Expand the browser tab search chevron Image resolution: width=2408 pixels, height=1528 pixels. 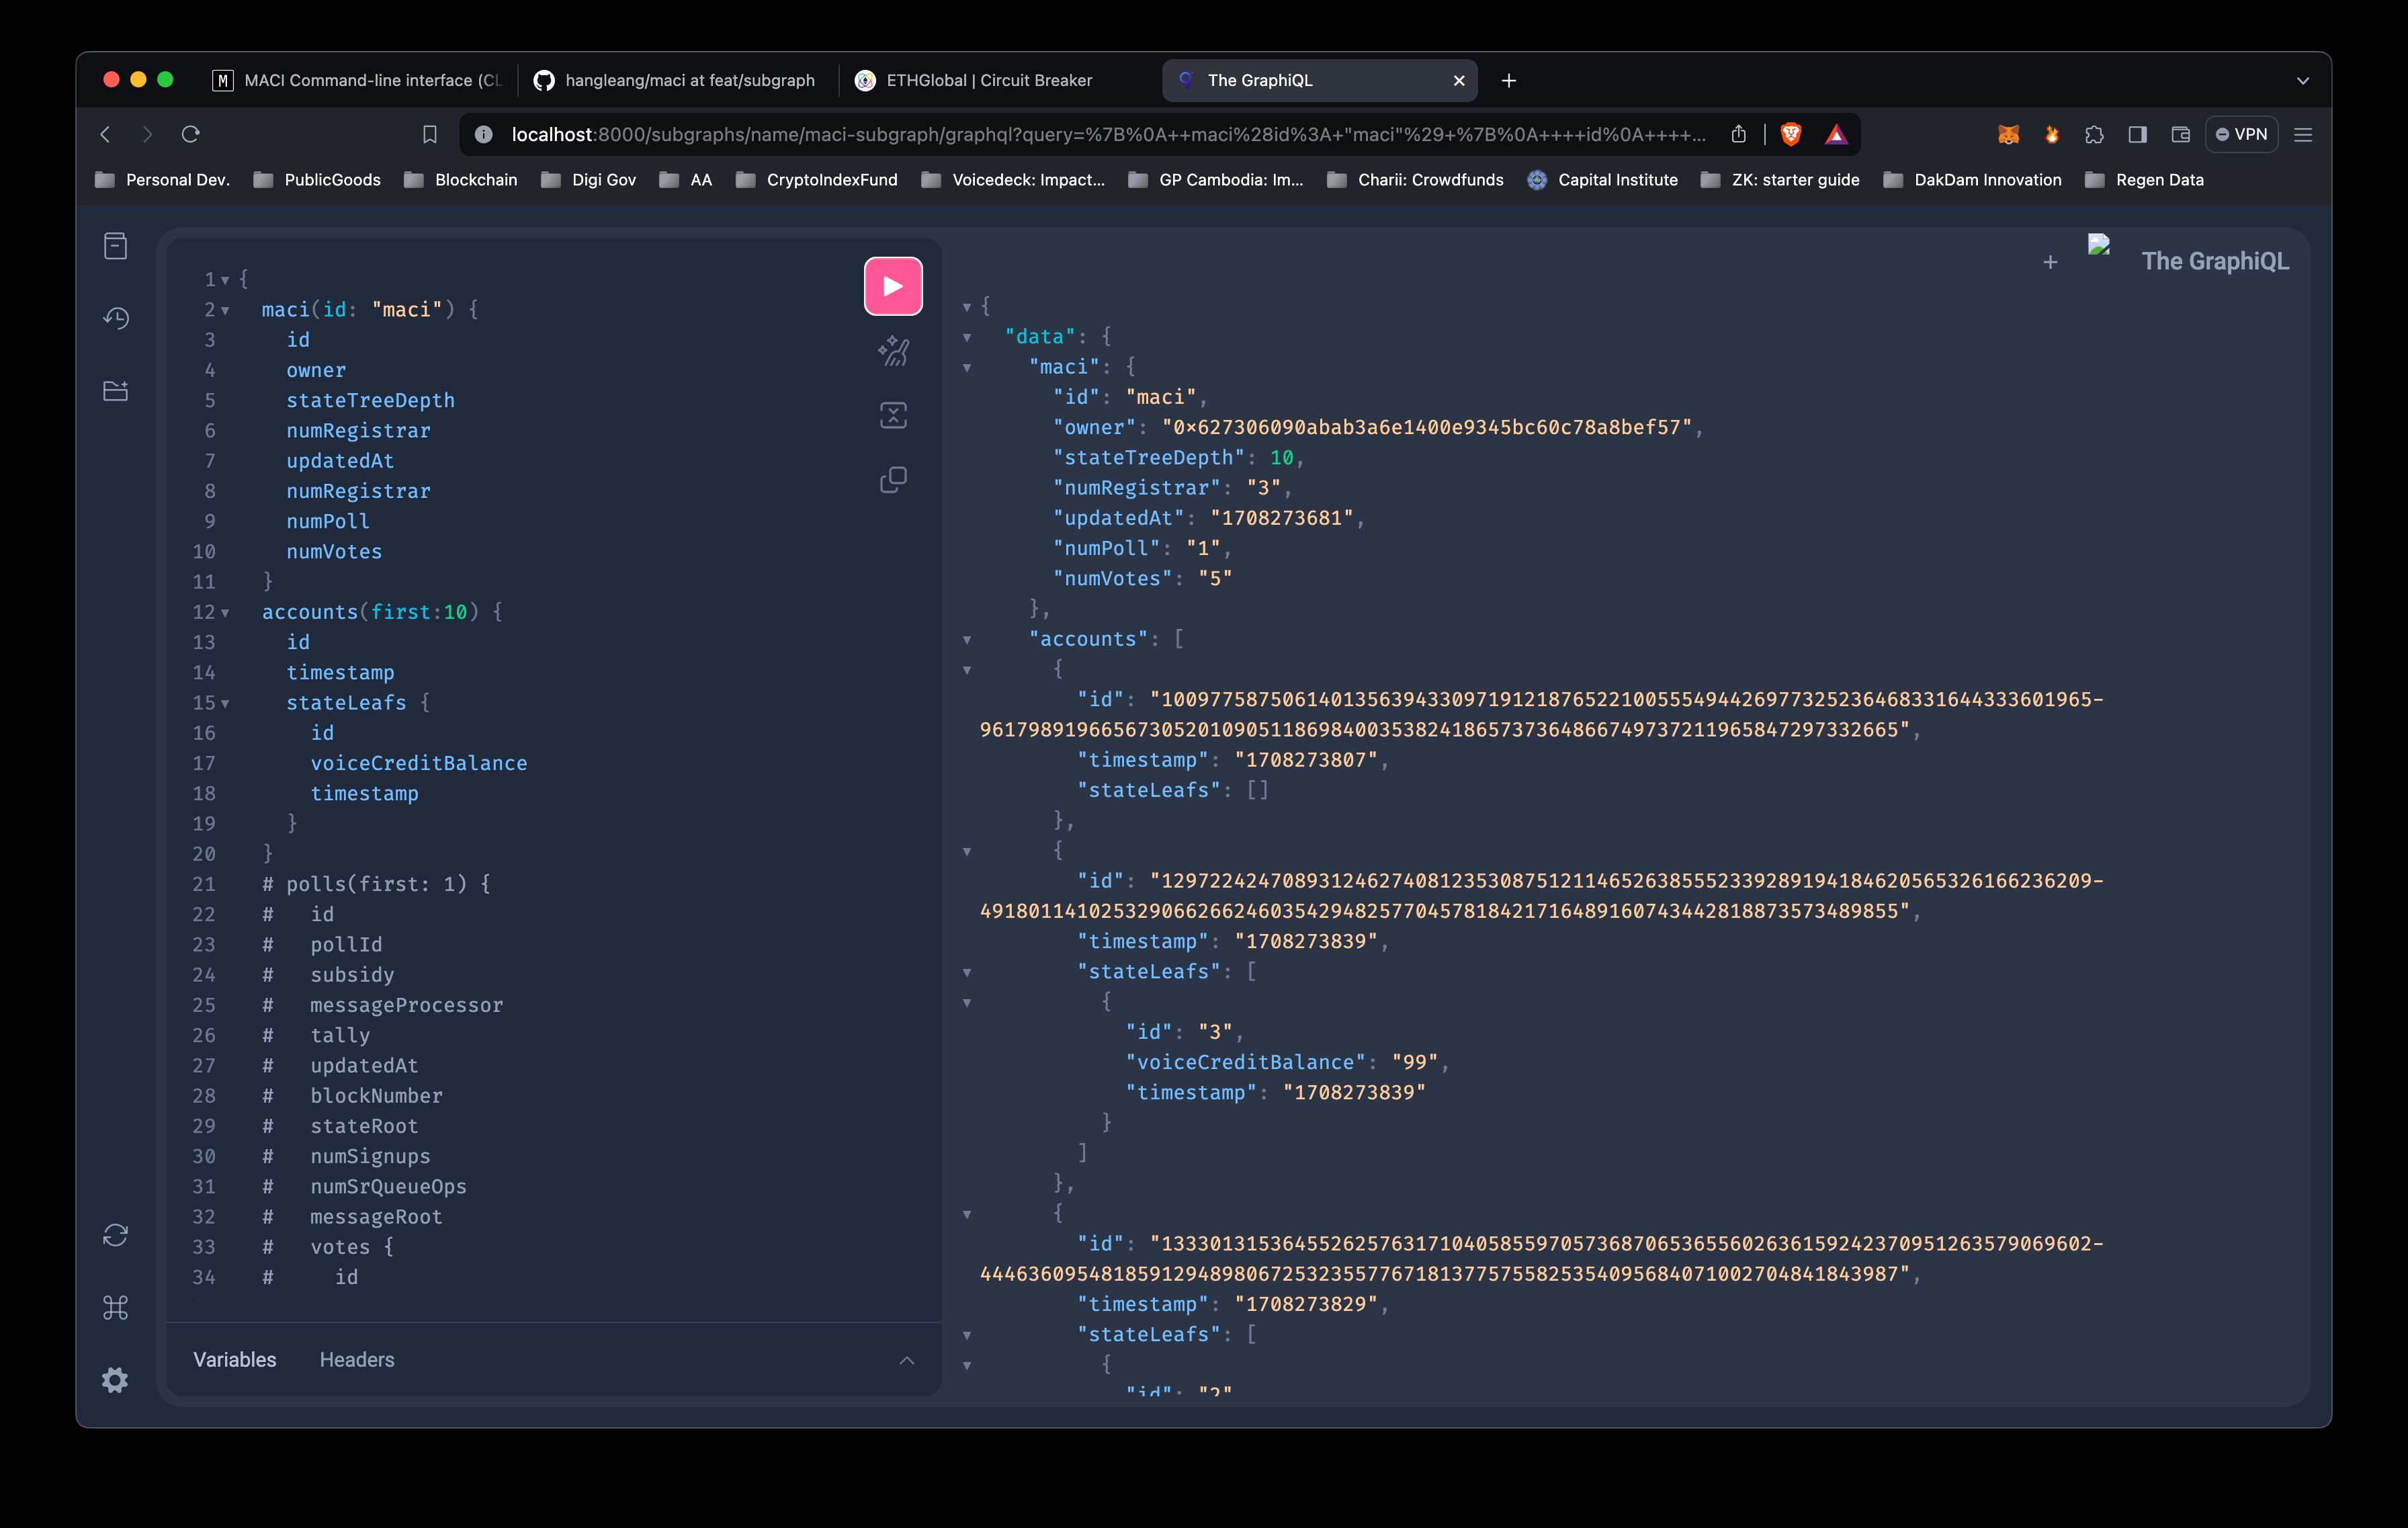click(2303, 80)
